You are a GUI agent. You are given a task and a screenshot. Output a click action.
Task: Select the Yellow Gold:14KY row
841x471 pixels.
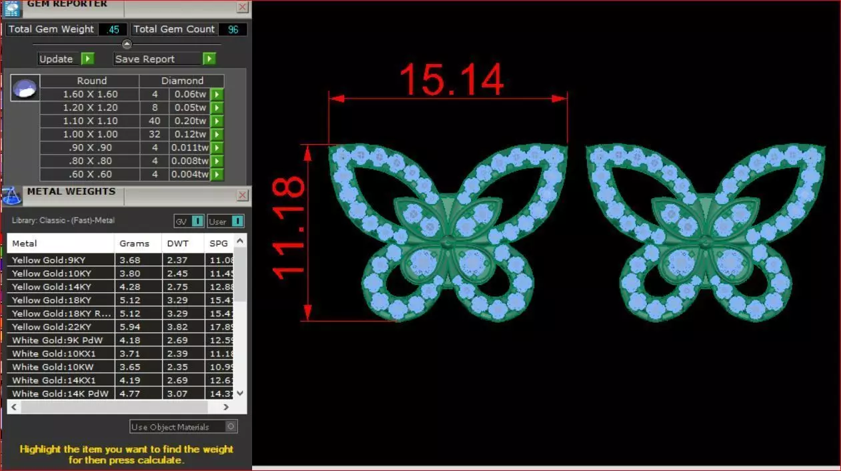click(x=121, y=287)
